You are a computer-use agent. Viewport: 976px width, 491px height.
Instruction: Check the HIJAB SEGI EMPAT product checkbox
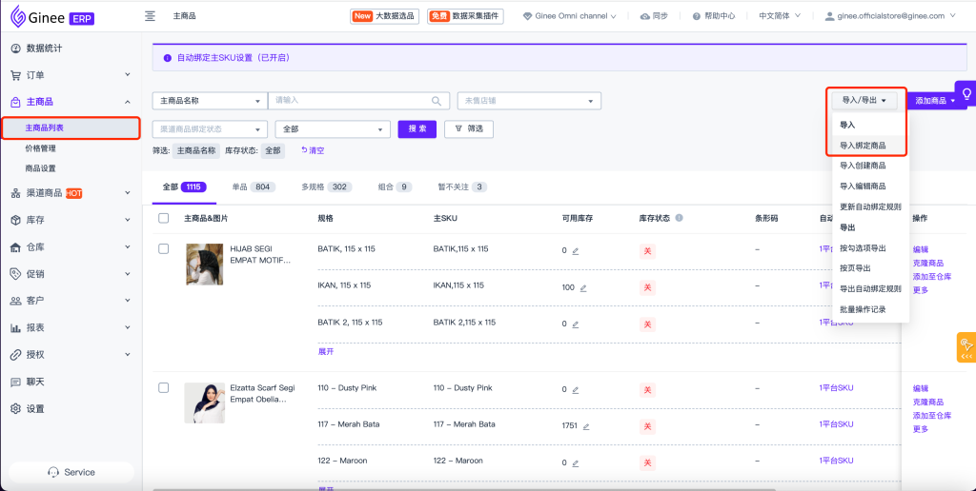pyautogui.click(x=163, y=248)
